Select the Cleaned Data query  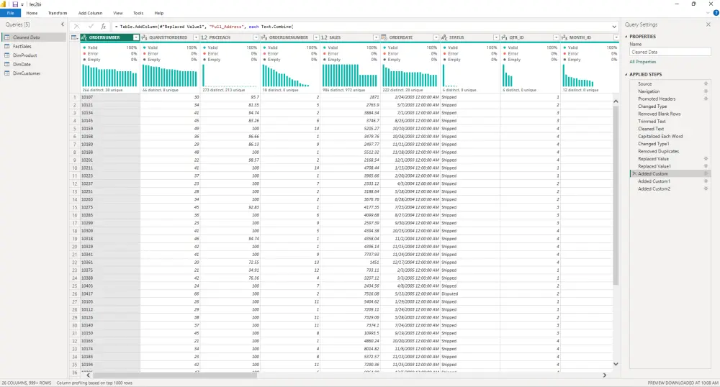pyautogui.click(x=34, y=37)
